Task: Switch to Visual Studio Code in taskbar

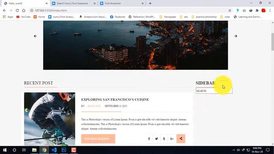Action: pos(54,150)
